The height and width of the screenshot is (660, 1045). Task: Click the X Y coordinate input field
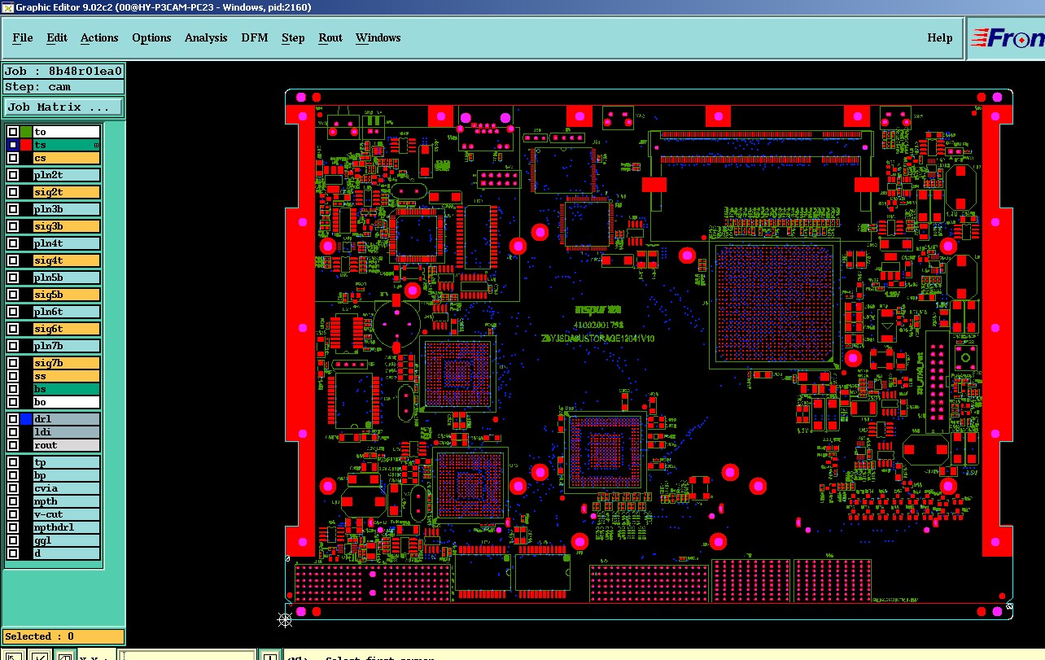coord(186,656)
